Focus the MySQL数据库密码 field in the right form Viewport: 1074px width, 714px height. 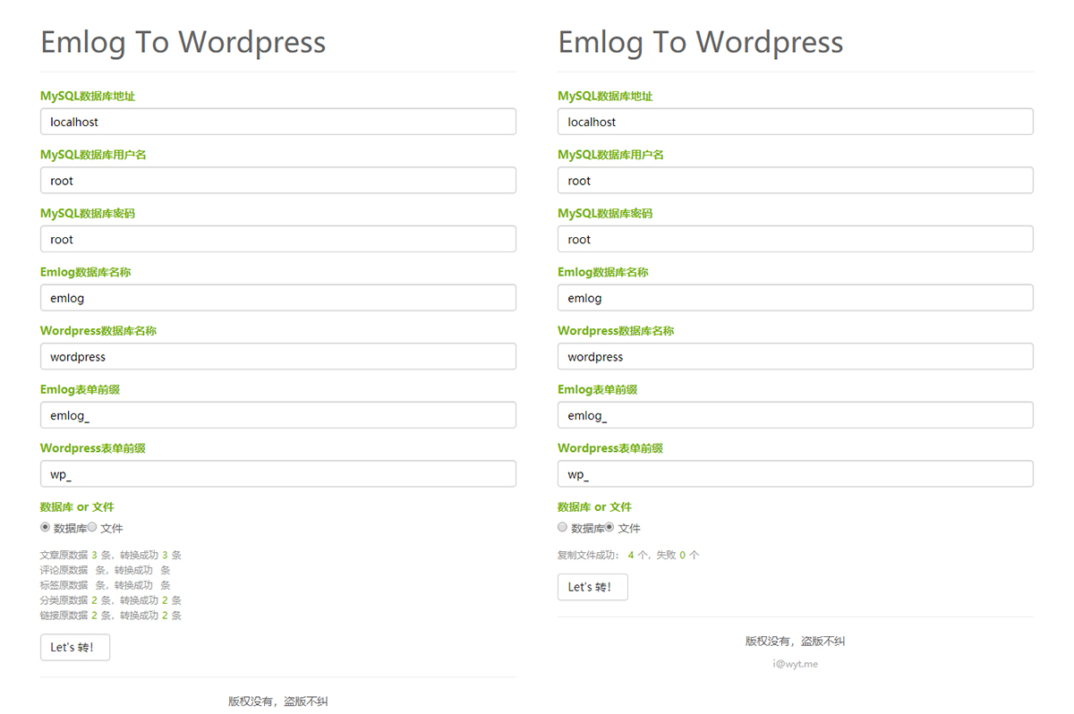(796, 239)
